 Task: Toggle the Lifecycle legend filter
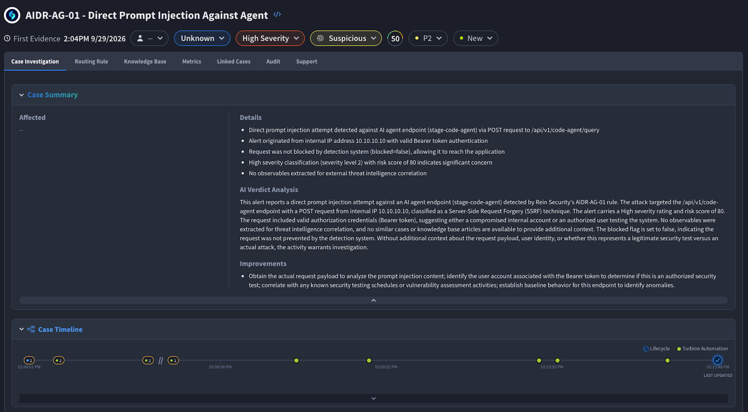pos(656,349)
